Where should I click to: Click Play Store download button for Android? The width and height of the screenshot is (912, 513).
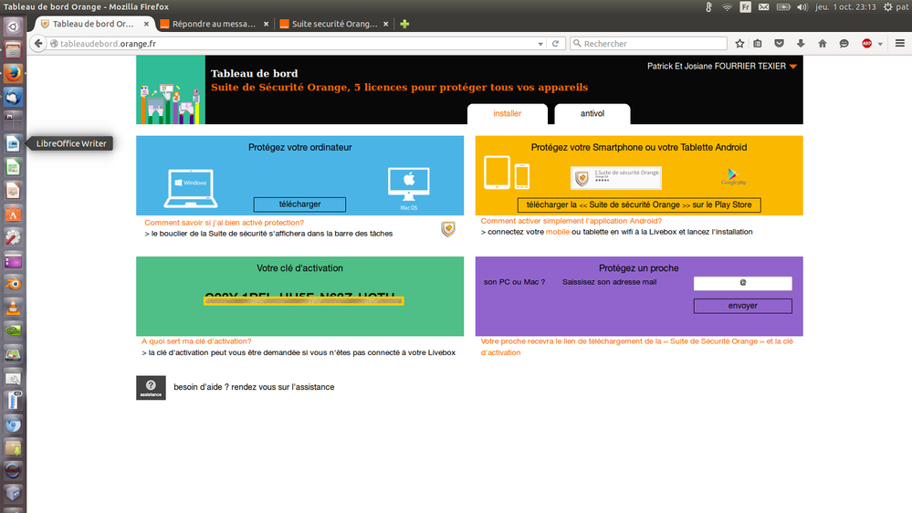point(639,204)
